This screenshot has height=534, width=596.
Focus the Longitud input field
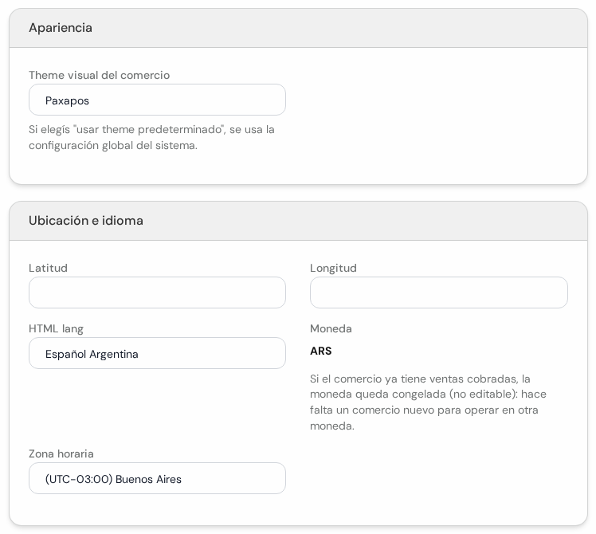(439, 293)
